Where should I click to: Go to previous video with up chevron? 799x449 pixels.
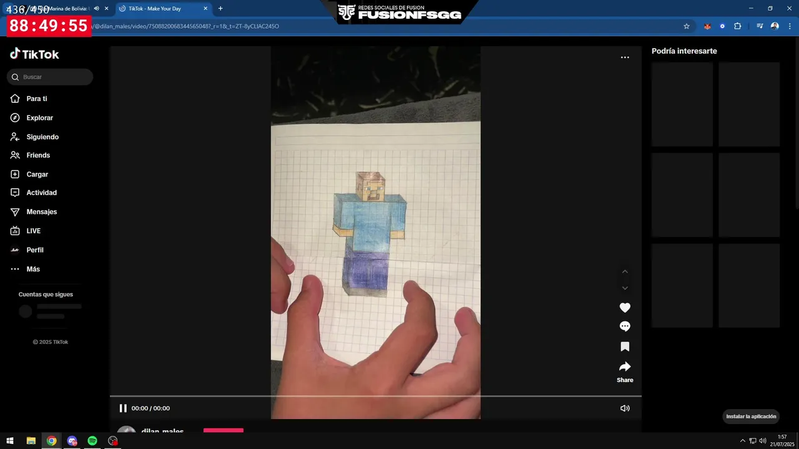[x=625, y=271]
